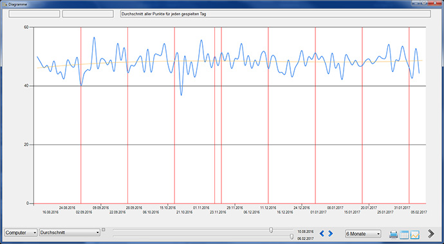Image resolution: width=444 pixels, height=244 pixels.
Task: Go to next page with gray arrow
Action: click(431, 234)
